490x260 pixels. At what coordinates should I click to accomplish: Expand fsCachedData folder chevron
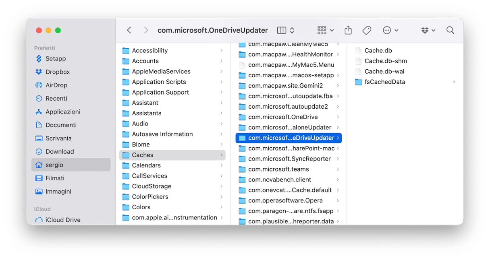(454, 82)
